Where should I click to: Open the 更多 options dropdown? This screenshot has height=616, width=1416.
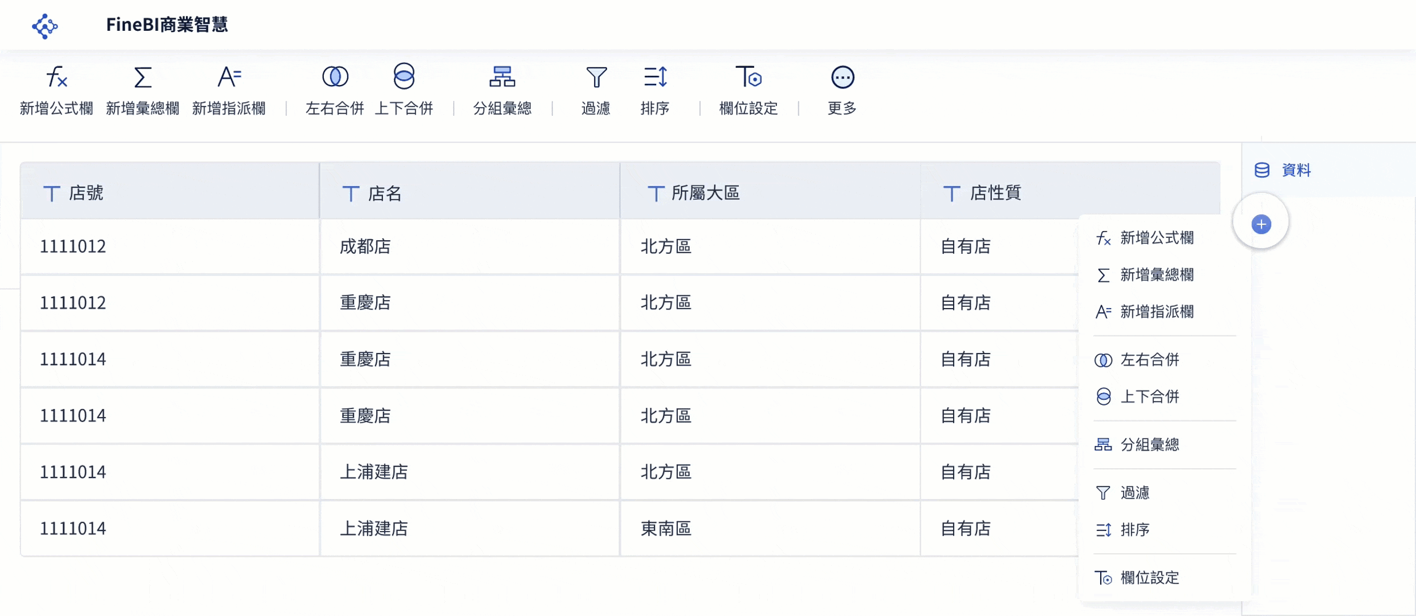point(842,76)
